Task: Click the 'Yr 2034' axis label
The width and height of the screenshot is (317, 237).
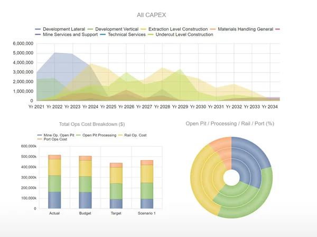Action: pos(269,107)
